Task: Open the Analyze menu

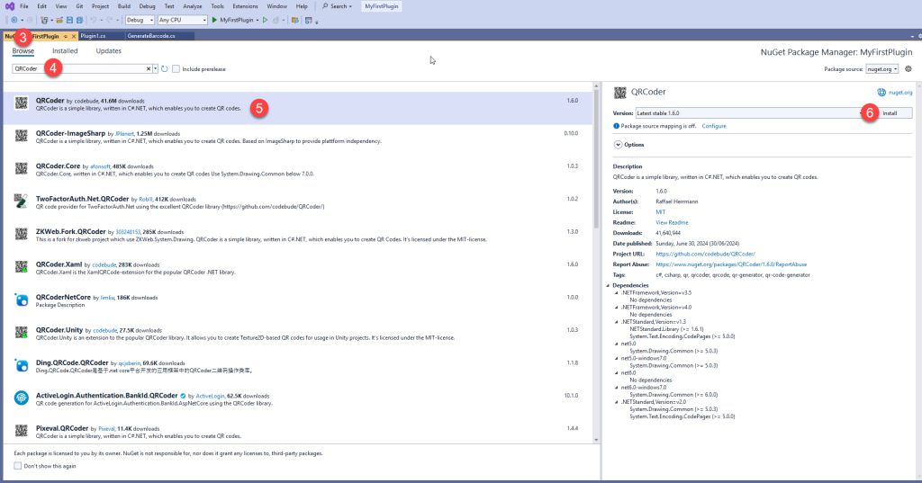Action: tap(193, 6)
